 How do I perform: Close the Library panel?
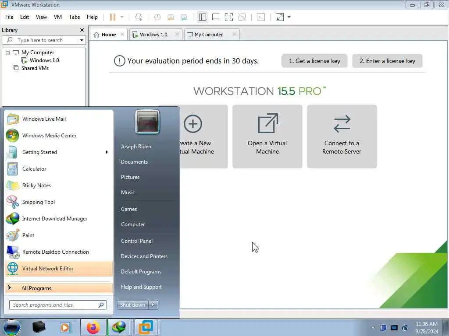[82, 30]
